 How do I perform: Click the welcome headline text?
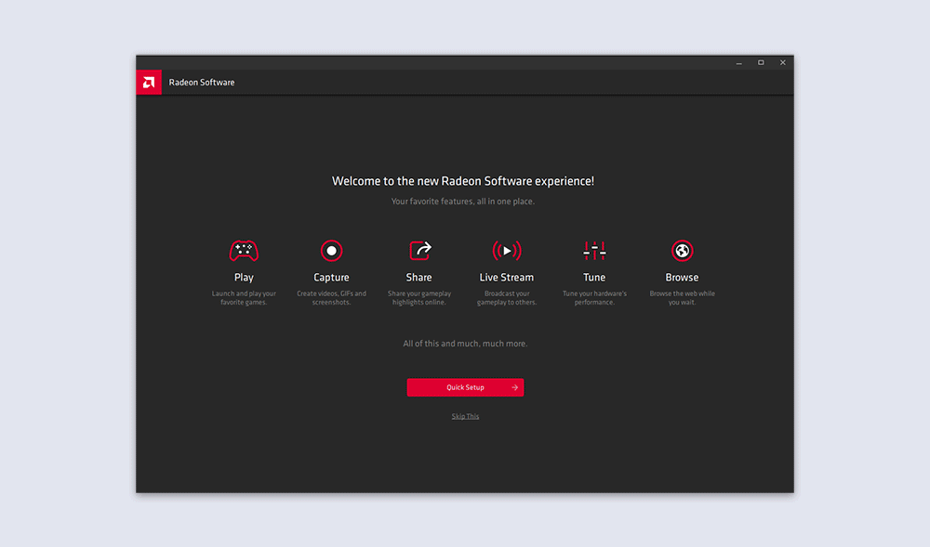pos(462,181)
